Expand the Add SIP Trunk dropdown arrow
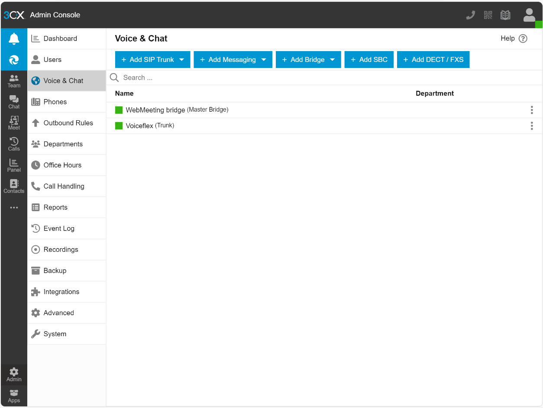The height and width of the screenshot is (408, 543). (x=182, y=59)
